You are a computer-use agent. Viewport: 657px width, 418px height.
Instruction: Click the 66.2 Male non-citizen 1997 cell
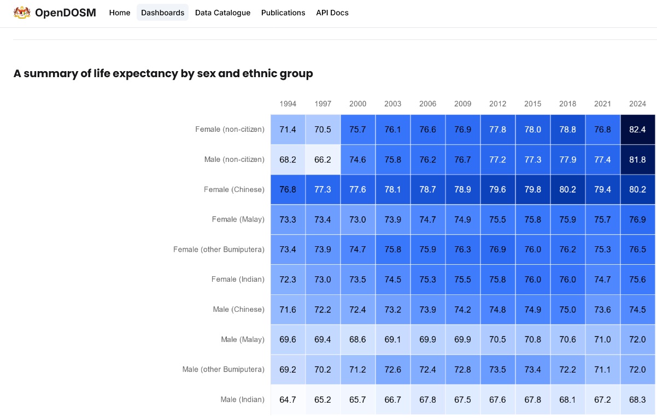[322, 160]
